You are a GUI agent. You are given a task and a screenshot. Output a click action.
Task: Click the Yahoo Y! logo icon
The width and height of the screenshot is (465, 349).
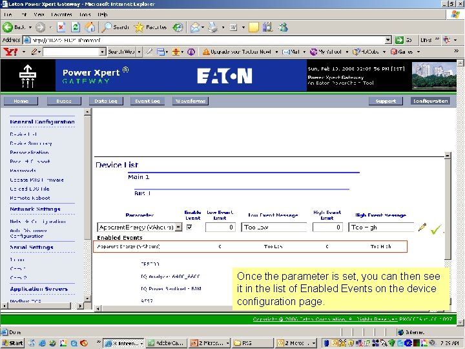(x=10, y=52)
